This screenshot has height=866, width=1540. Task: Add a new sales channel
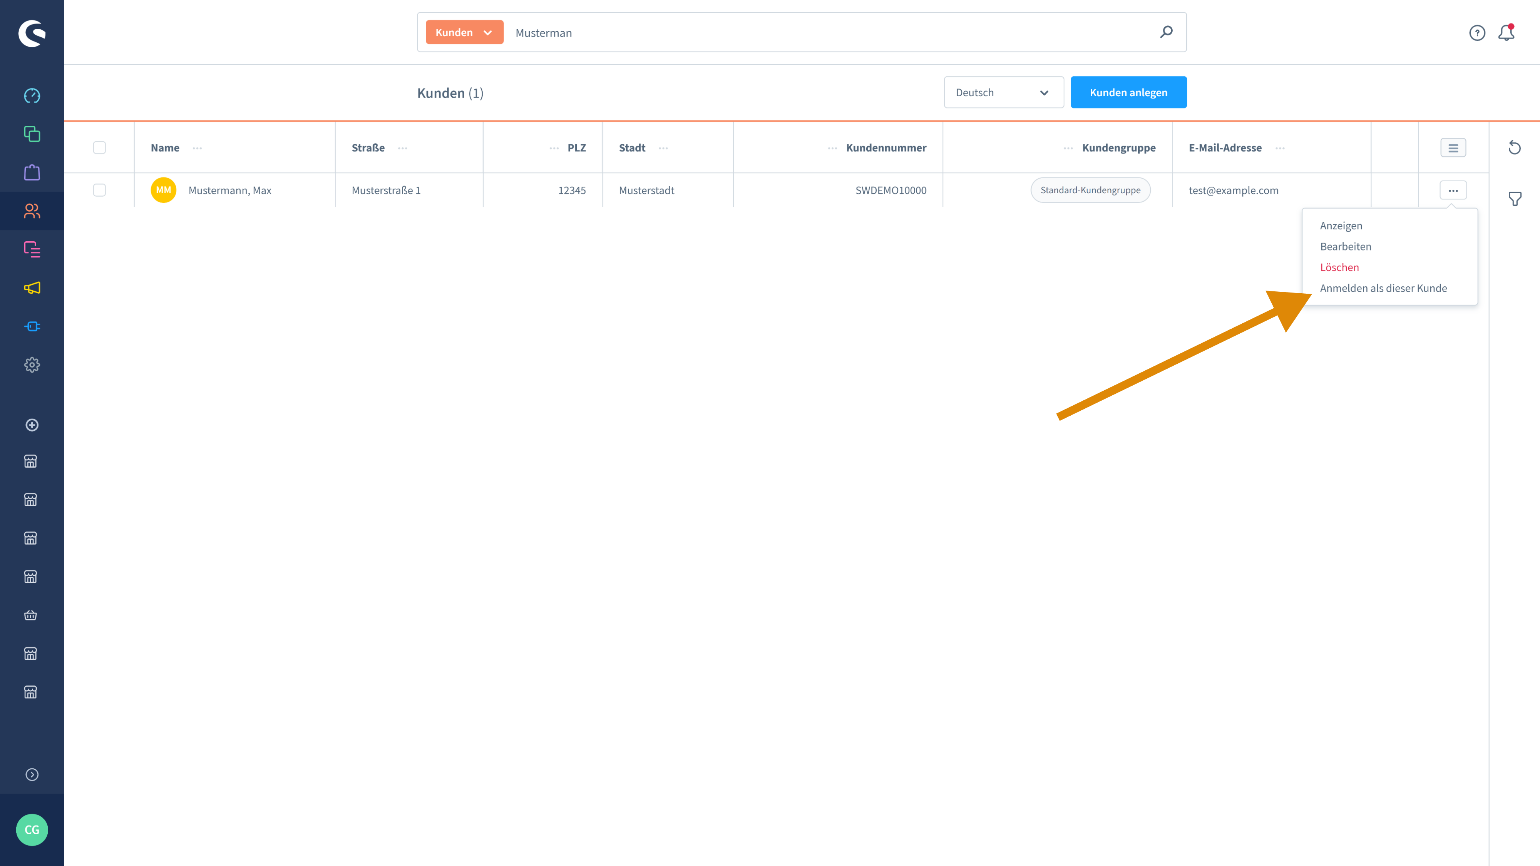tap(32, 425)
